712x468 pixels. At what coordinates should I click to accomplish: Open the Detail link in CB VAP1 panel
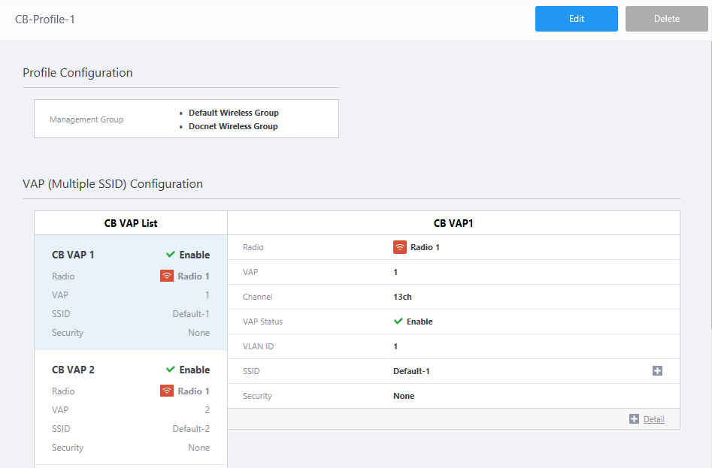coord(653,419)
